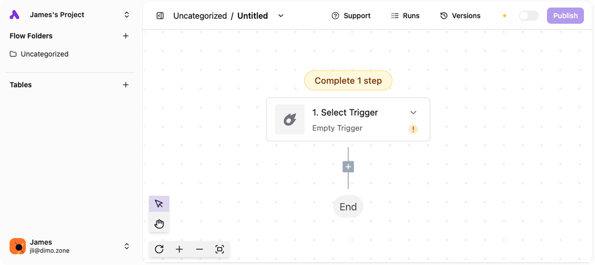
Task: Click the fit-to-screen icon
Action: click(220, 249)
